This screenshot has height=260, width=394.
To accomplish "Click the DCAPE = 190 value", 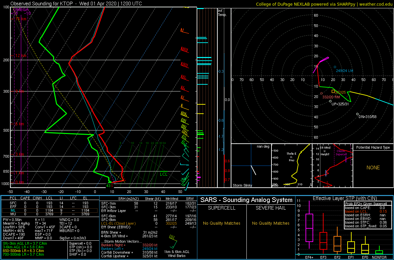I will [14, 234].
